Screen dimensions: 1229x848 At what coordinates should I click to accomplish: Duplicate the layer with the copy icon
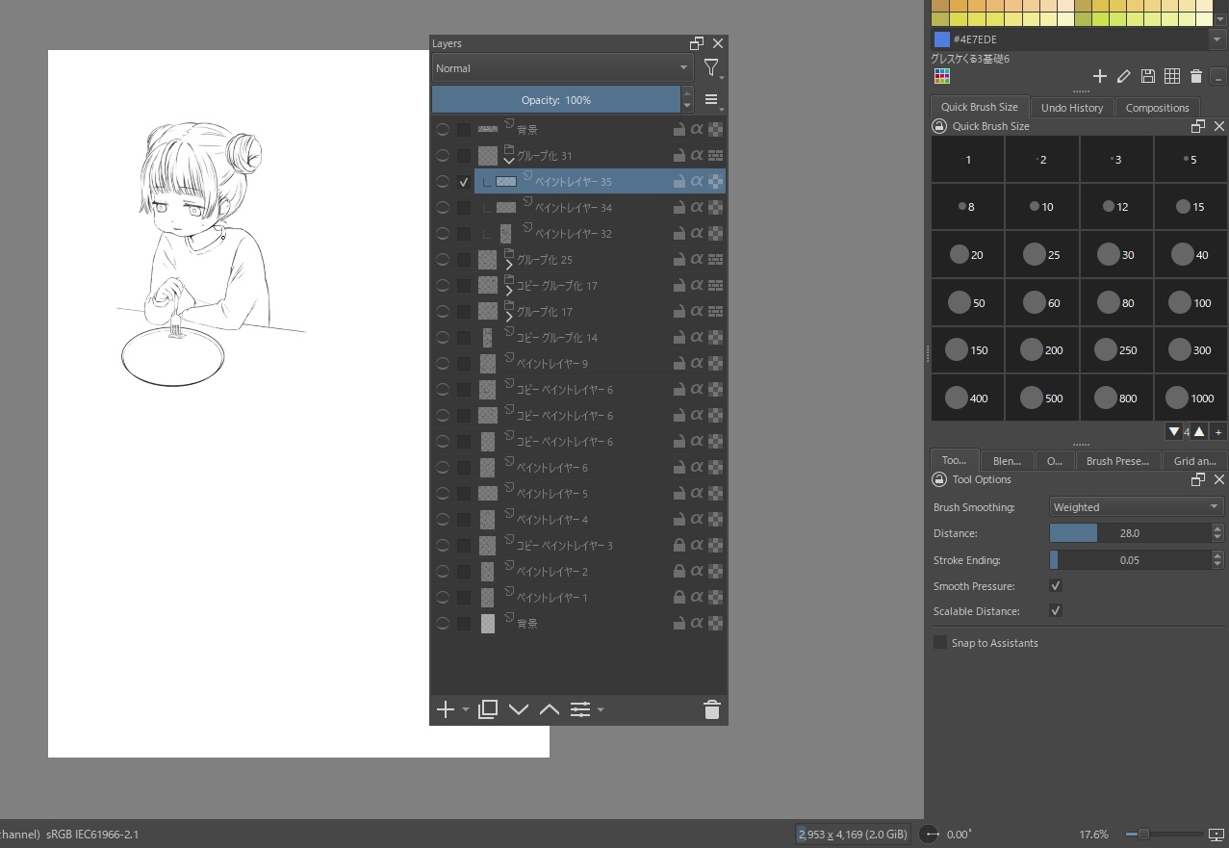pos(488,710)
